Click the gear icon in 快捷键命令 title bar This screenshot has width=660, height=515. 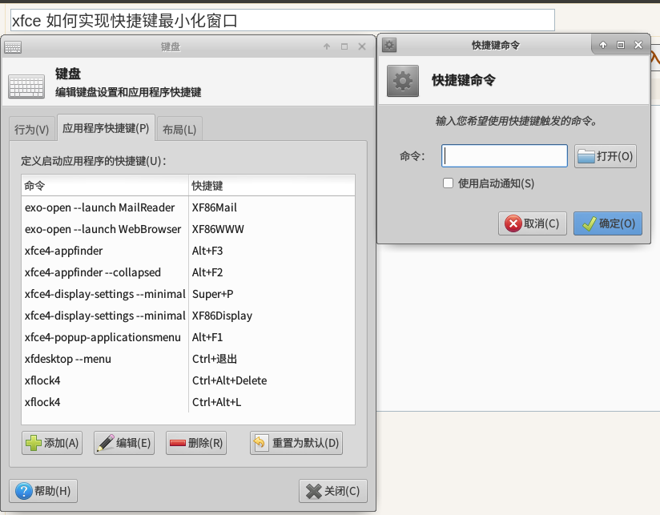point(389,45)
